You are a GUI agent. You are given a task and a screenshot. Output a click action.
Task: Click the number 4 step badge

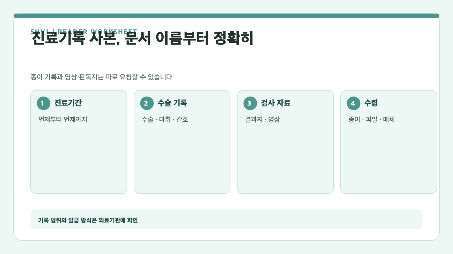click(354, 103)
